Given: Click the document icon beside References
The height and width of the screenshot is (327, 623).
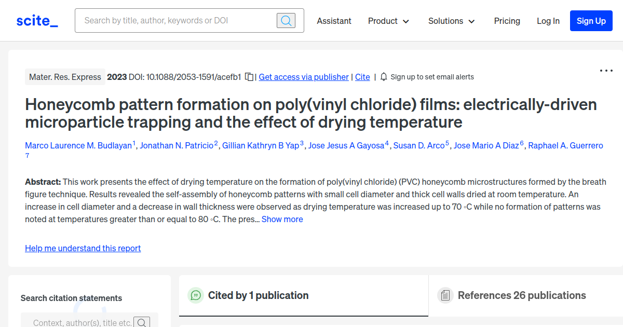Looking at the screenshot, I should (445, 295).
